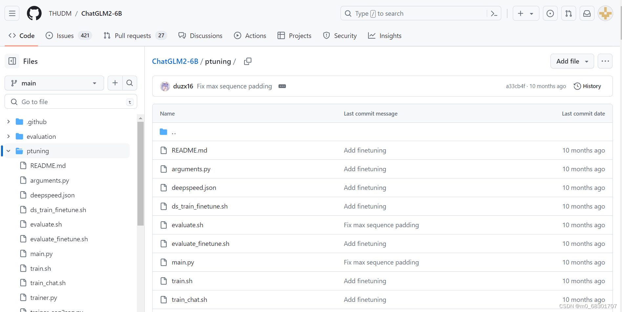Open ds_train_finetune.sh in the file table
Image resolution: width=622 pixels, height=312 pixels.
click(199, 206)
